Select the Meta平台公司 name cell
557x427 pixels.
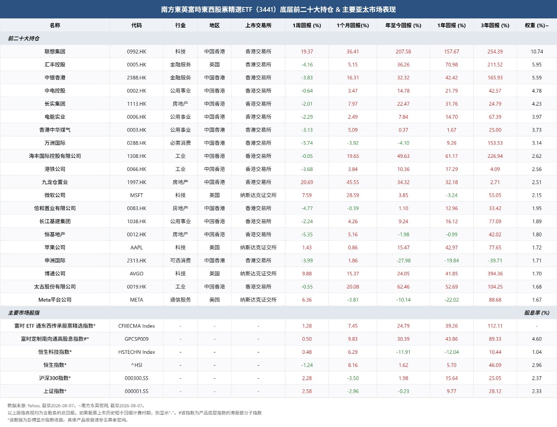pyautogui.click(x=55, y=300)
